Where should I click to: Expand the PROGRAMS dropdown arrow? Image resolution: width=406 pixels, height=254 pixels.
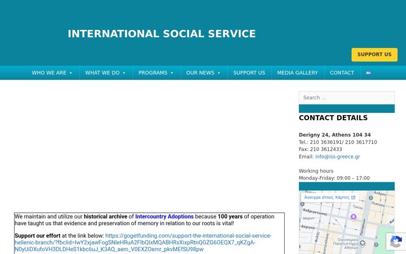coord(171,73)
